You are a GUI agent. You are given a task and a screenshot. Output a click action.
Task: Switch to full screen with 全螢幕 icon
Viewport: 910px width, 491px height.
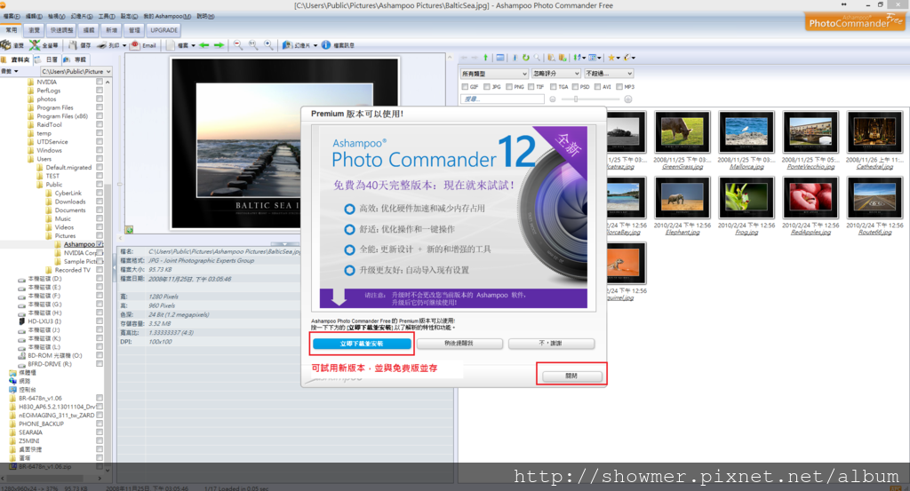tap(35, 44)
